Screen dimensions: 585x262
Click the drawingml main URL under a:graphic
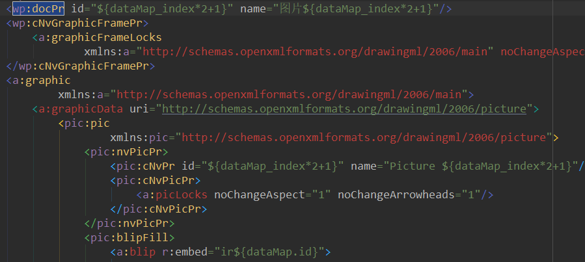click(x=289, y=95)
